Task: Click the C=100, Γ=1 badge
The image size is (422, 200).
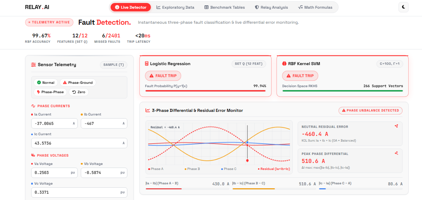Action: coord(389,63)
